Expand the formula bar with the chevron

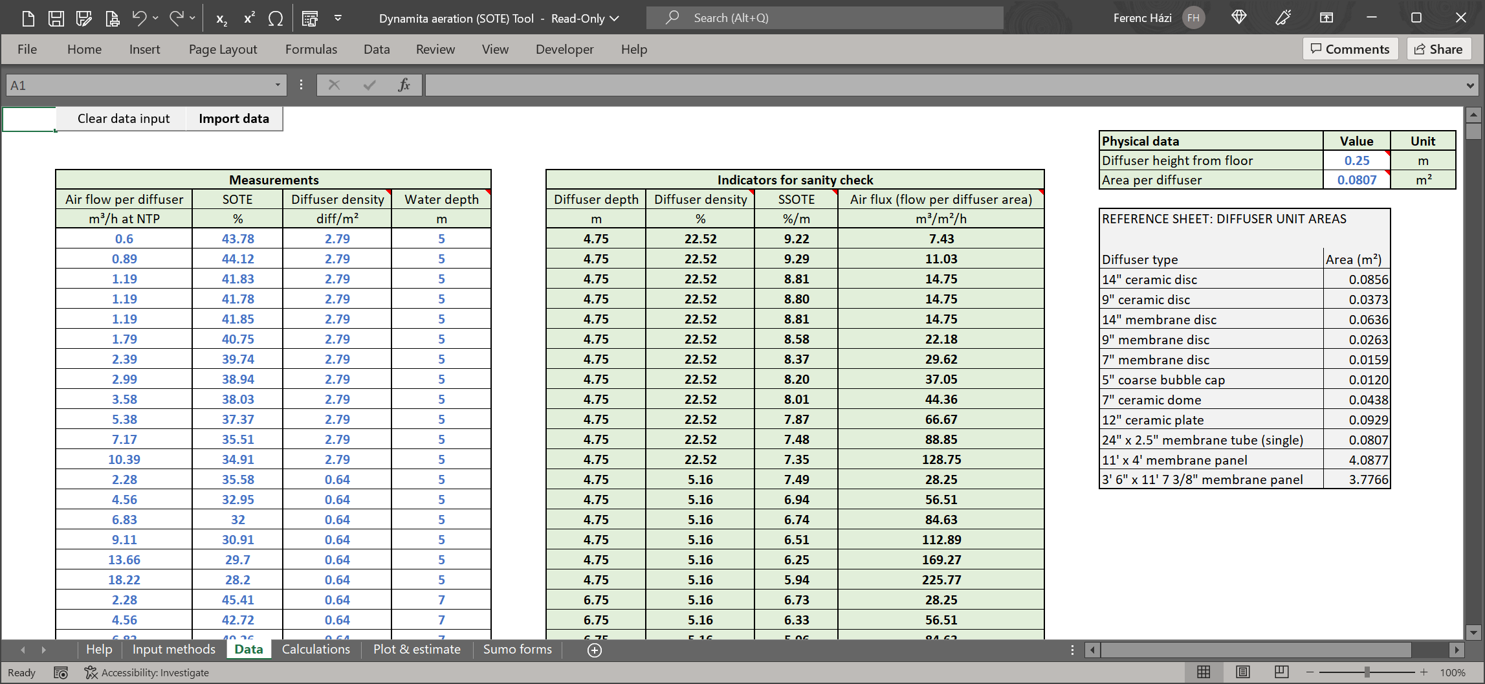pyautogui.click(x=1470, y=85)
